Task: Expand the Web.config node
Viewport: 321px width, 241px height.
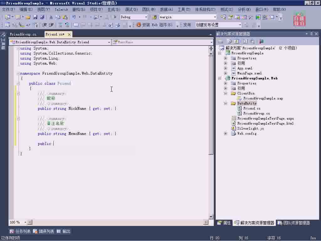Action: pyautogui.click(x=226, y=134)
